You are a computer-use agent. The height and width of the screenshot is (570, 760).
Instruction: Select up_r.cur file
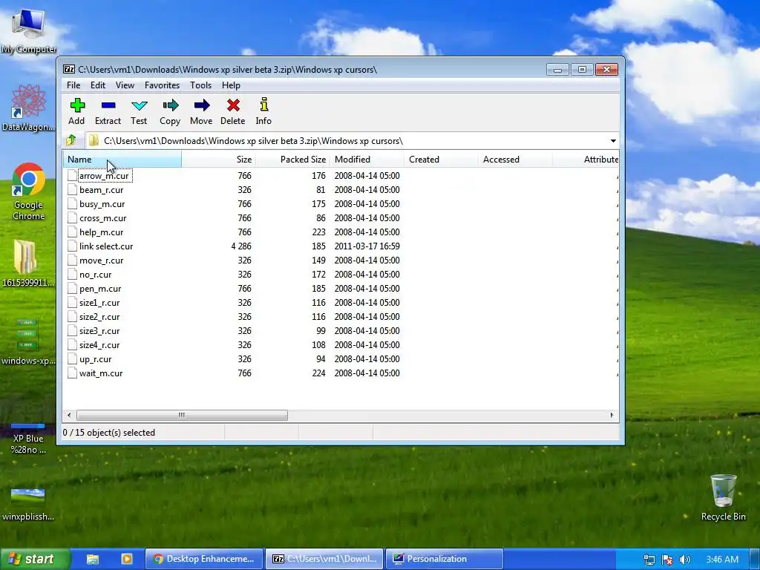pyautogui.click(x=96, y=359)
